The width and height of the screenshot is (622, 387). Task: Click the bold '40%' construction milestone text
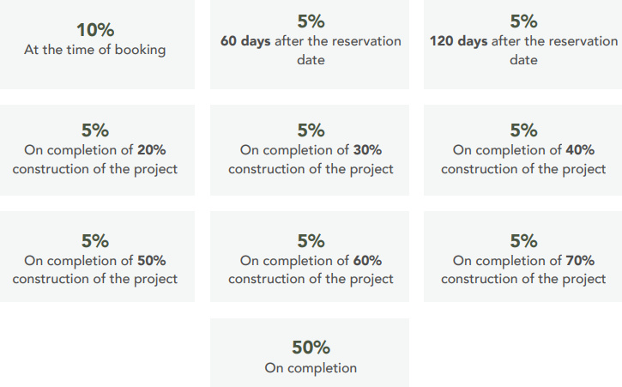580,150
